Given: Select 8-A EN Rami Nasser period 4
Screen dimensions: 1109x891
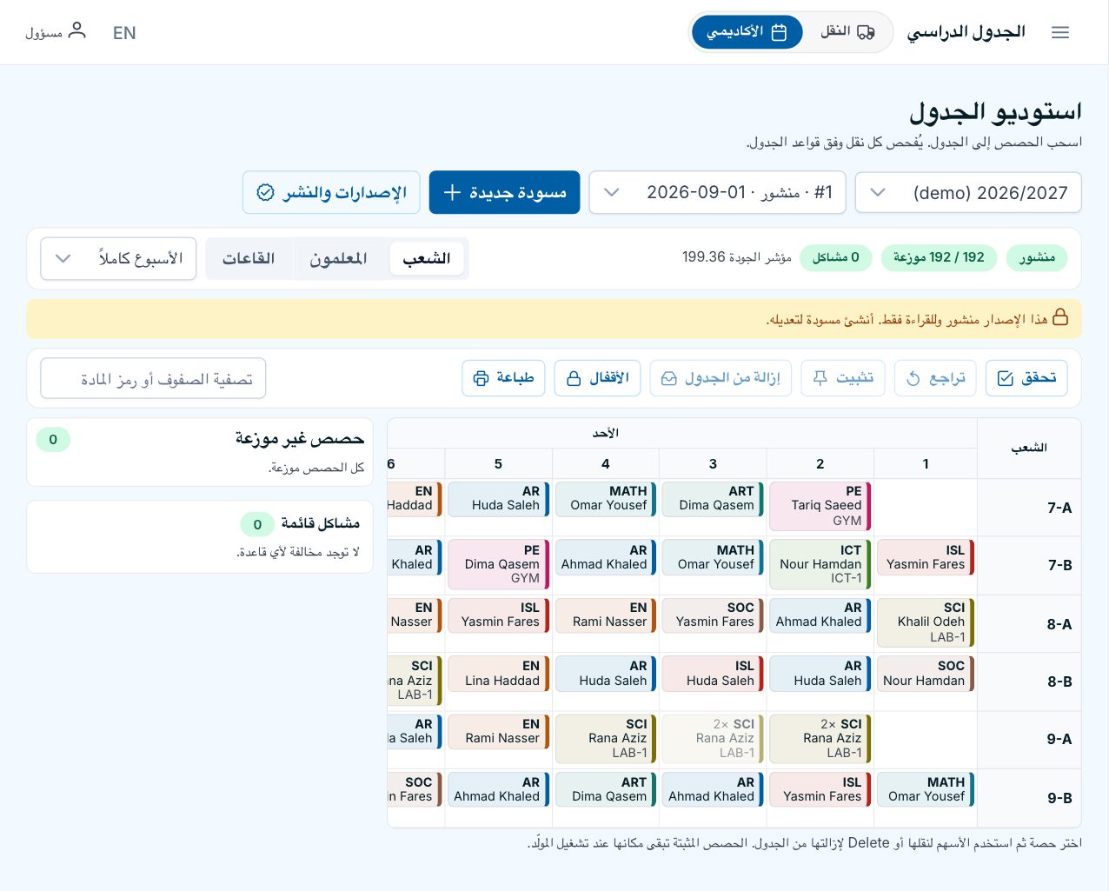Looking at the screenshot, I should (x=606, y=615).
